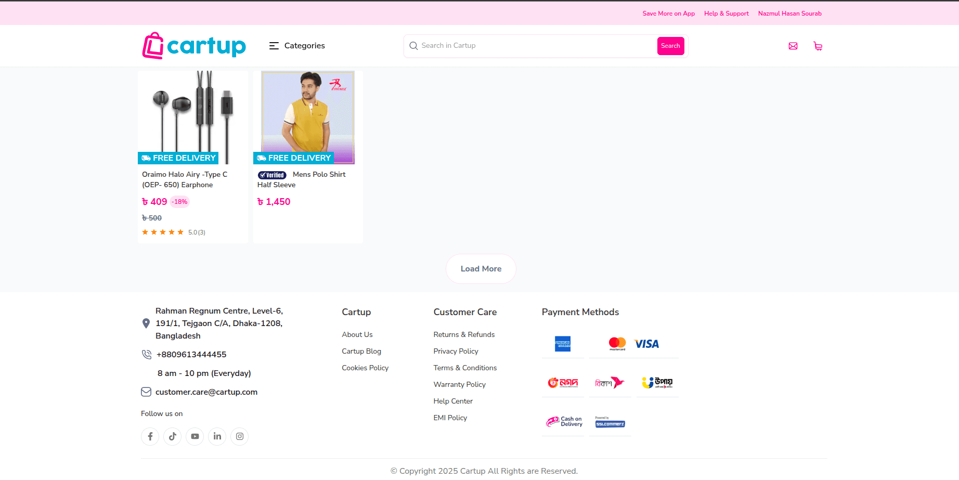
Task: Open Help & Support menu
Action: point(726,14)
